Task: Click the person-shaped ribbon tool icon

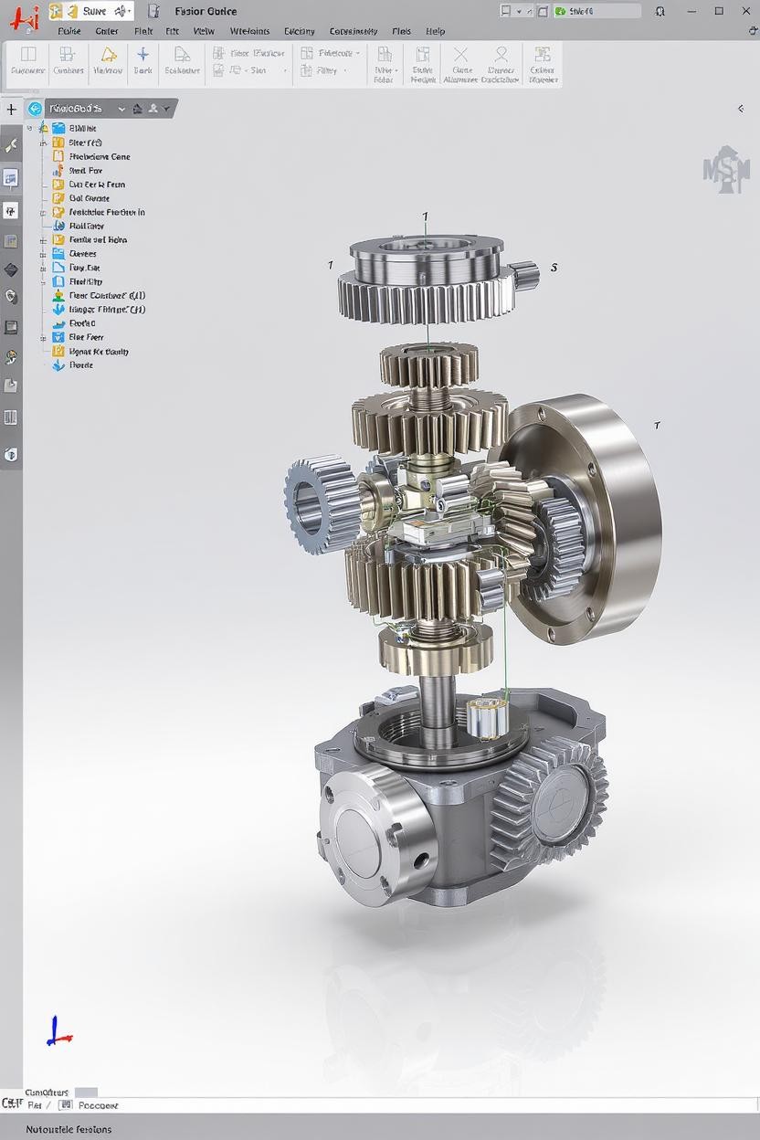Action: click(x=501, y=54)
